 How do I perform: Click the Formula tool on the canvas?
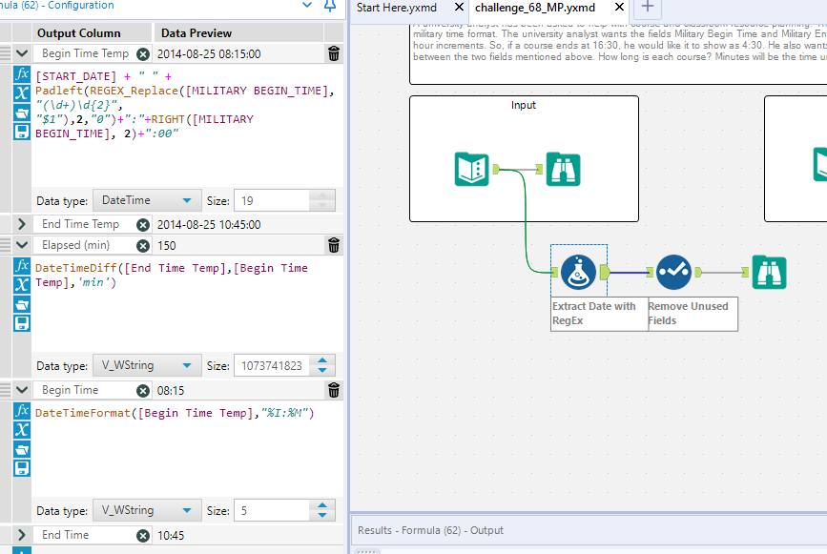578,272
